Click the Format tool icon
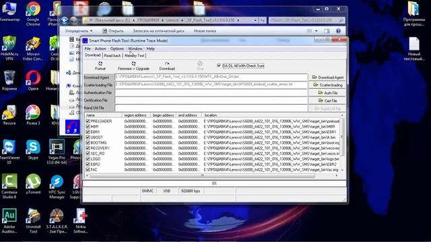The width and height of the screenshot is (431, 242). [x=100, y=66]
